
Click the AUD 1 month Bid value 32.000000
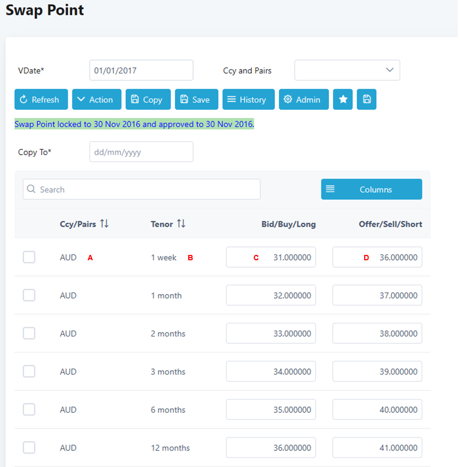(271, 295)
